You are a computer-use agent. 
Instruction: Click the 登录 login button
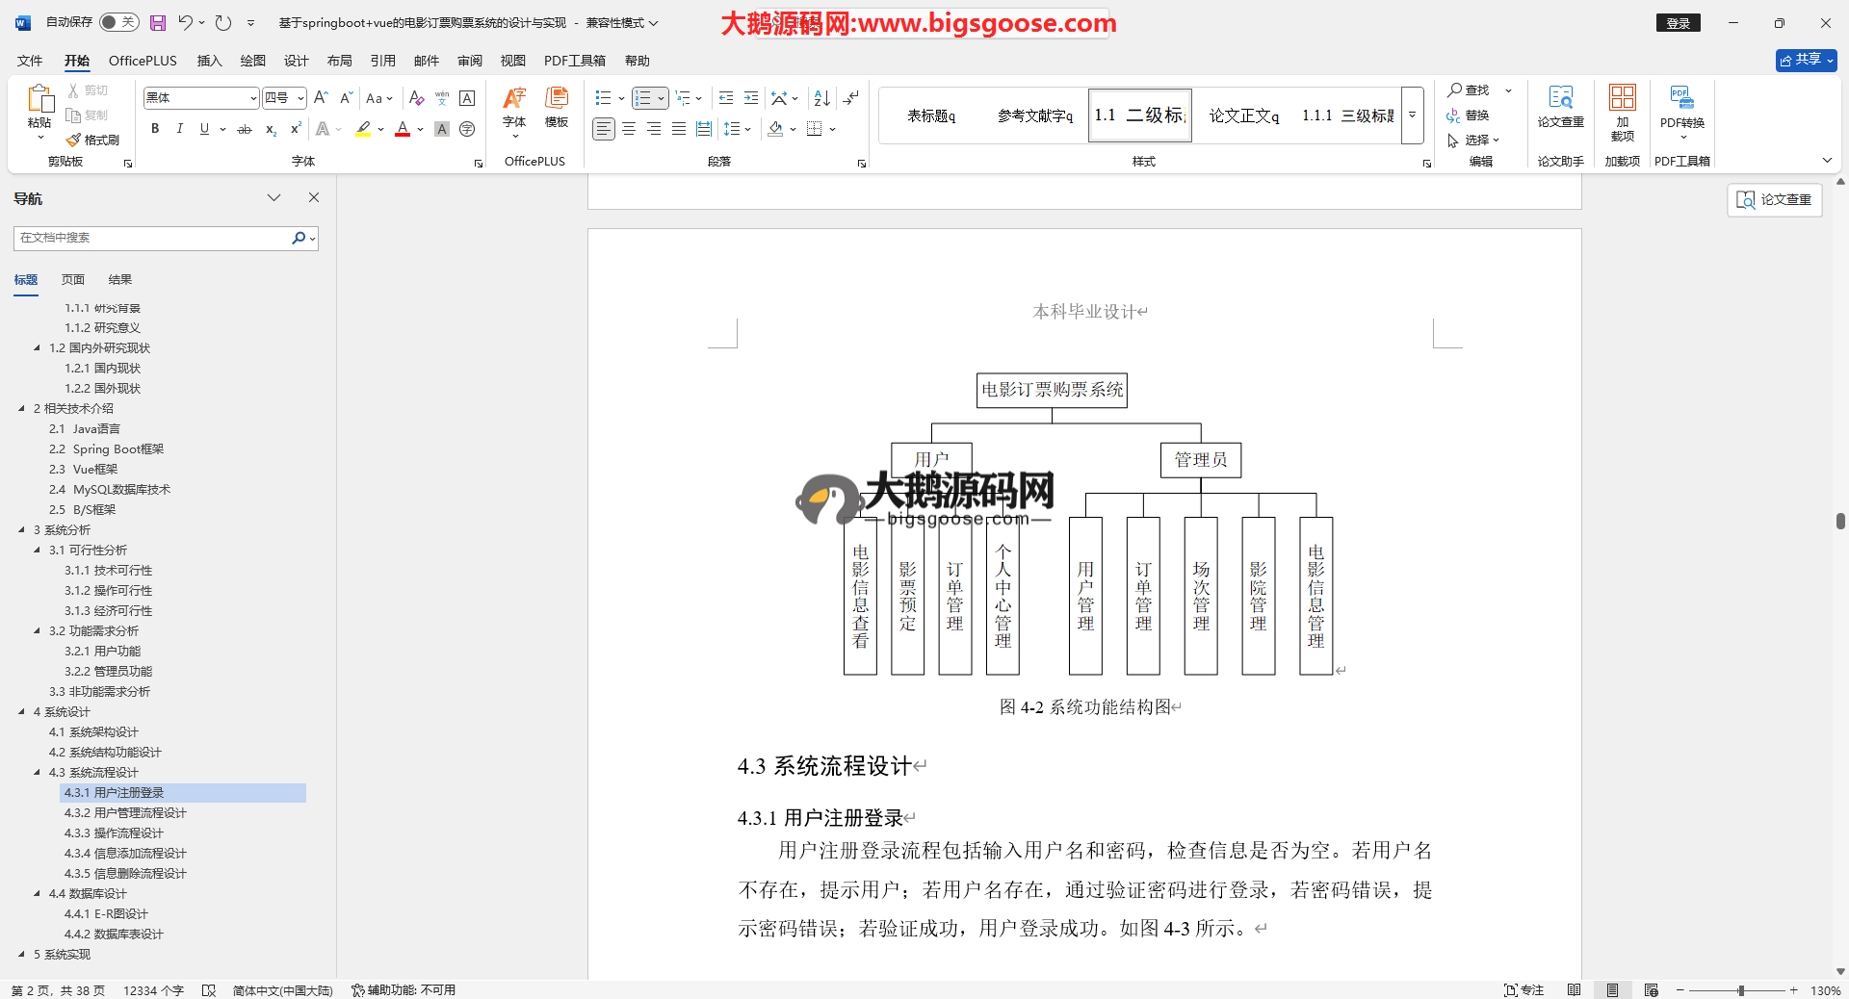(1678, 23)
